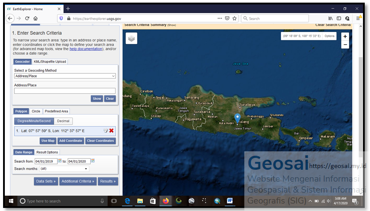Go to the browser home page

tap(35, 18)
